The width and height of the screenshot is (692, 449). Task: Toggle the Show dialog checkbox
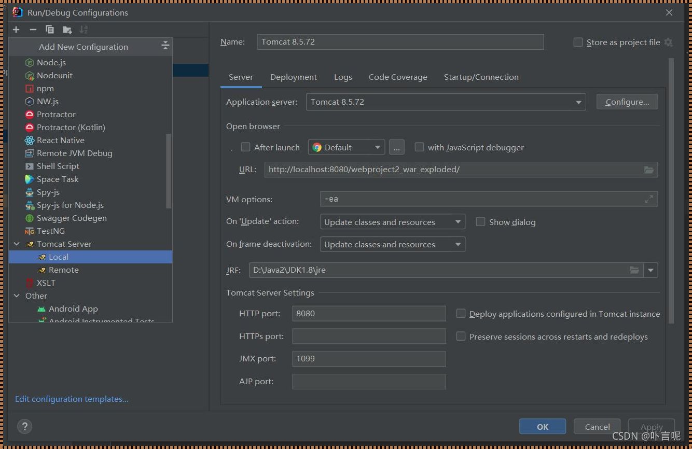[x=480, y=222]
